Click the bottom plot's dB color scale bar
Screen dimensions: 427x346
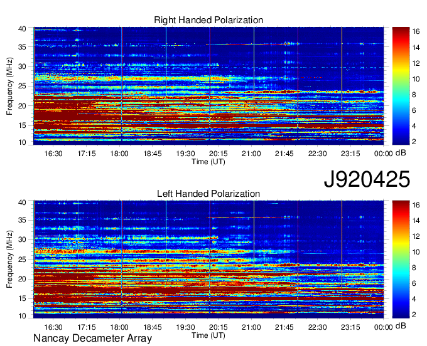pos(401,259)
